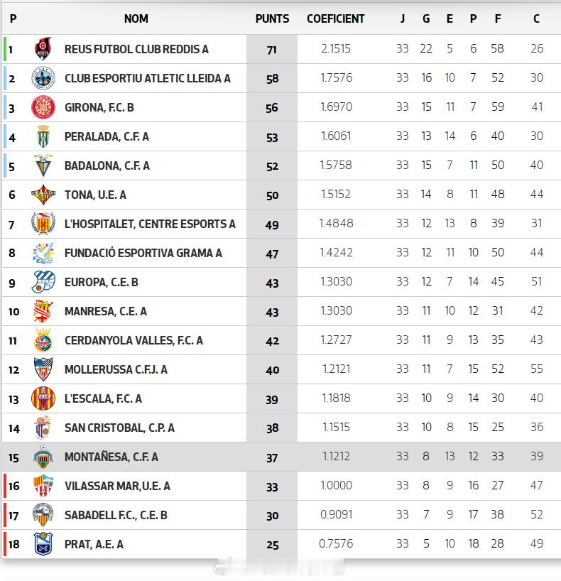Sort table by PUNTS column header

[x=273, y=18]
